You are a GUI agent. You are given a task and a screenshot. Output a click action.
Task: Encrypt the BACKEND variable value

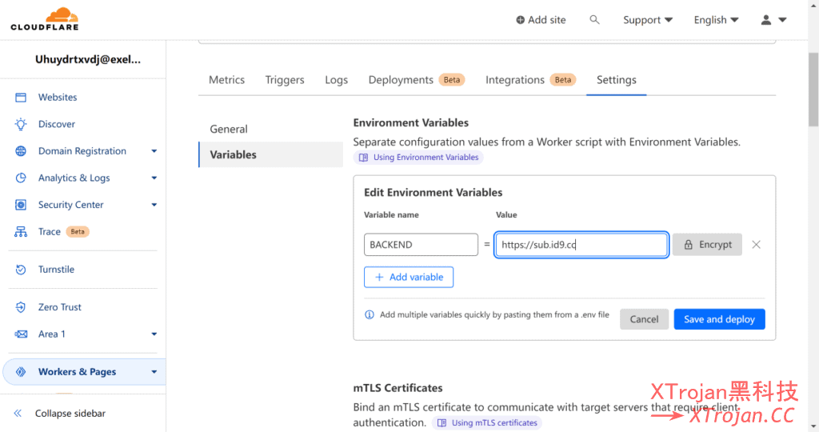pos(707,245)
